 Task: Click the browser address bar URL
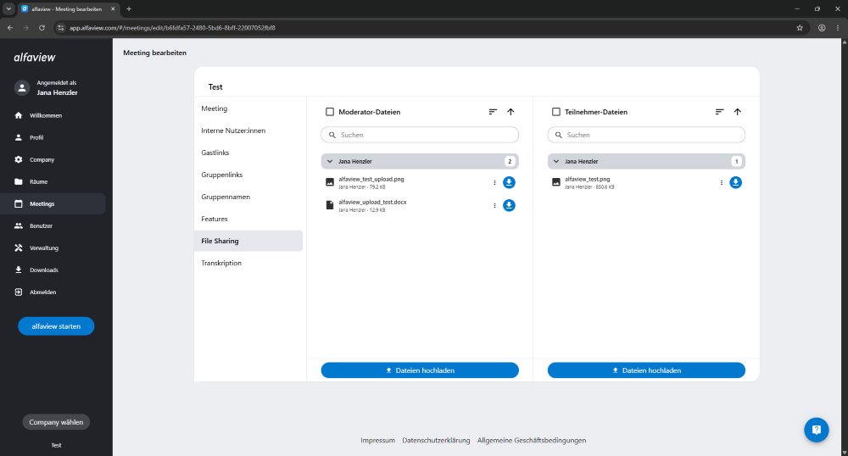[172, 28]
